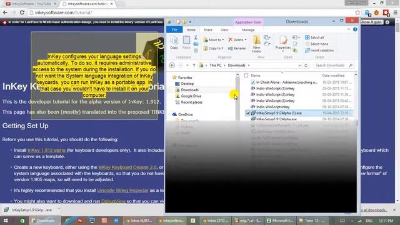Click the Copy path icon under Cut
Image resolution: width=400 pixels, height=225 pixels.
pyautogui.click(x=196, y=44)
